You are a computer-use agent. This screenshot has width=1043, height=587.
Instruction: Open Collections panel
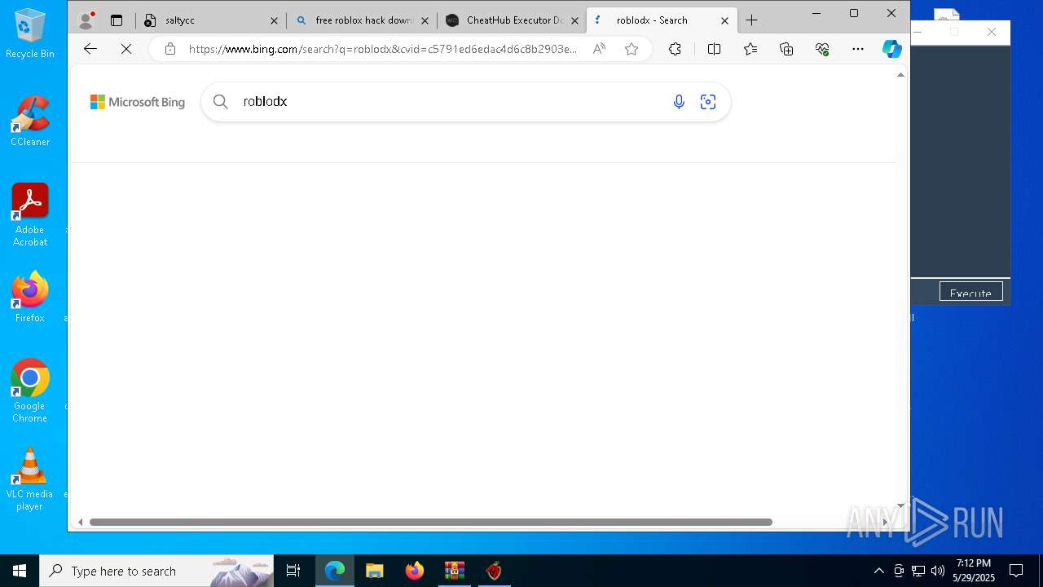tap(786, 49)
